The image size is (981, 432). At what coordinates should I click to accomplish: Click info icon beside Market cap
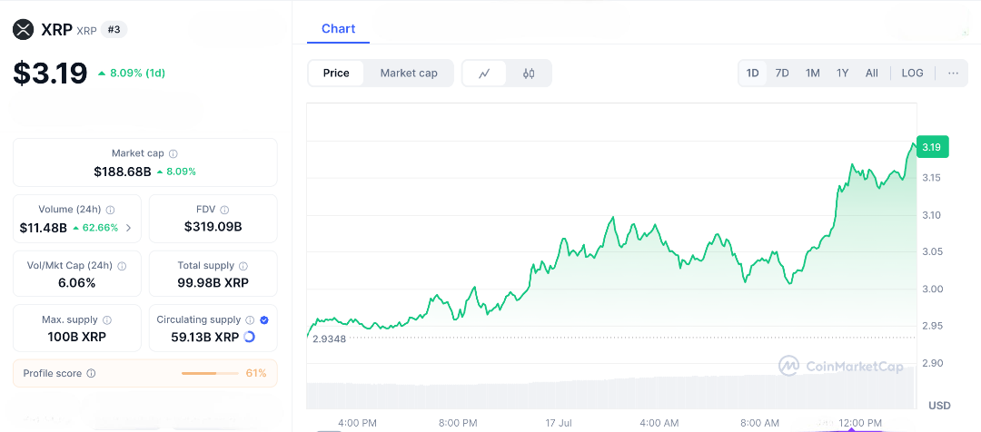click(173, 153)
